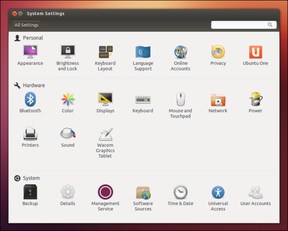Open Brightness and Lock settings
This screenshot has height=231, width=288.
tap(68, 58)
